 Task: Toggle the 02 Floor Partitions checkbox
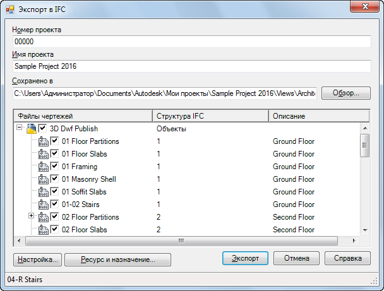[x=54, y=217]
